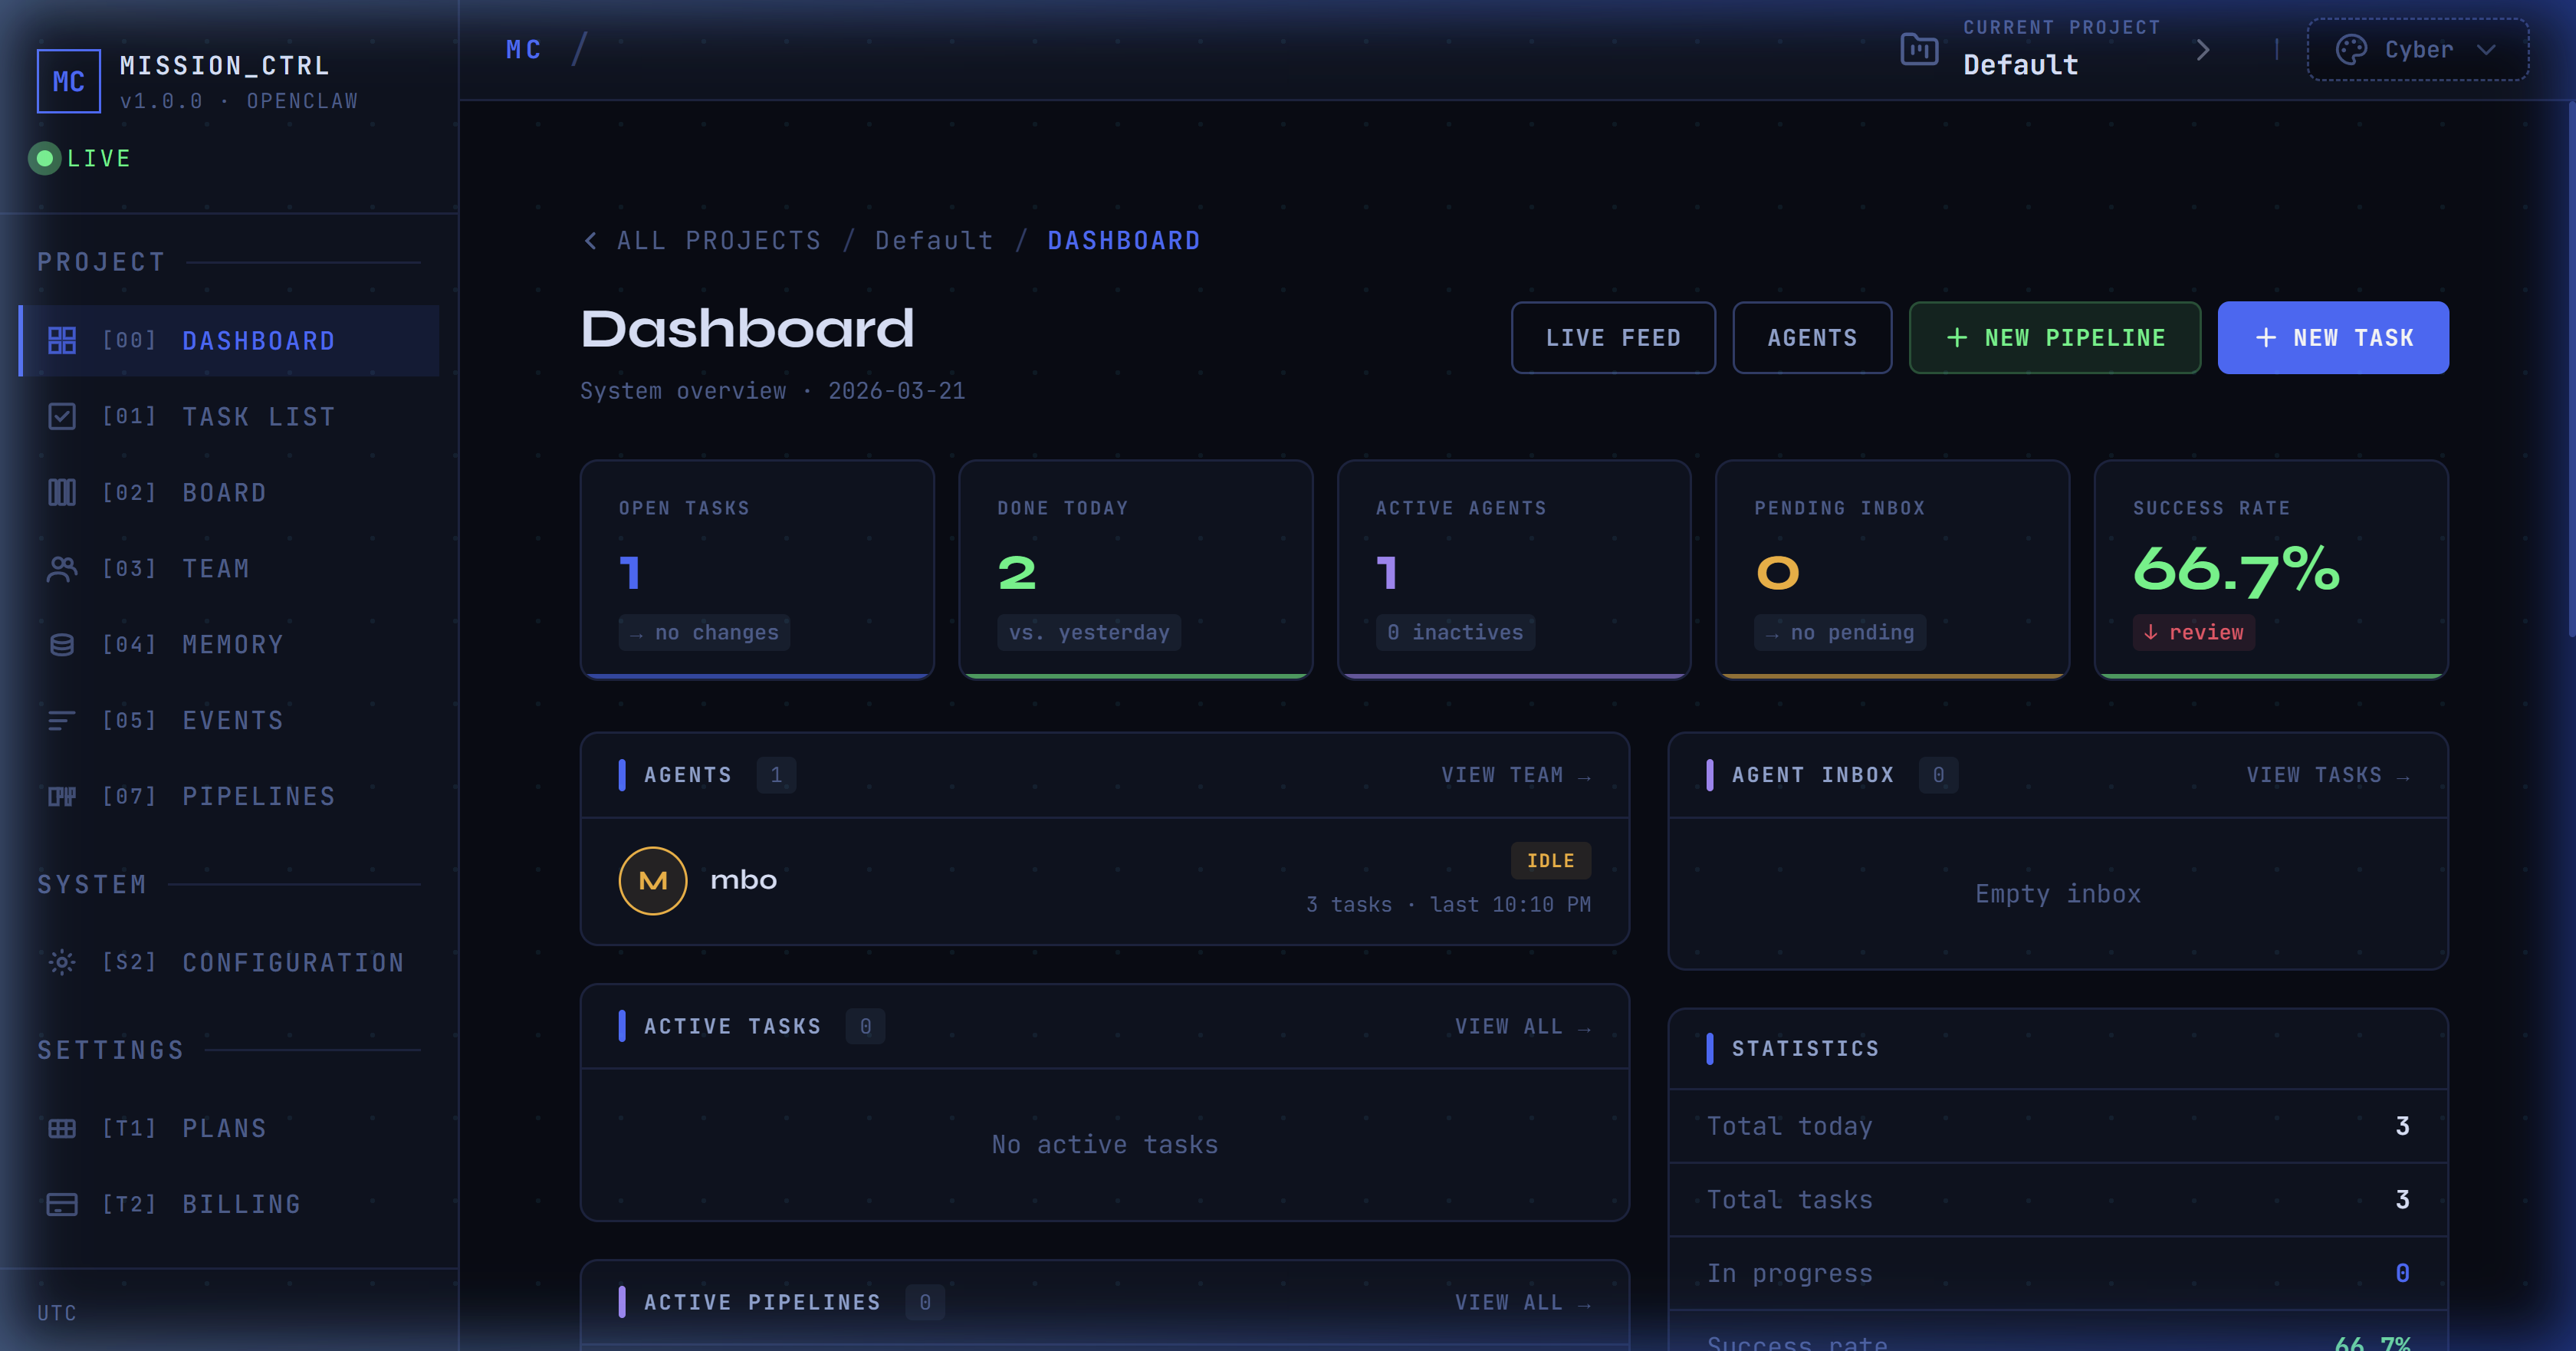Select the Memory database icon

pyautogui.click(x=62, y=644)
